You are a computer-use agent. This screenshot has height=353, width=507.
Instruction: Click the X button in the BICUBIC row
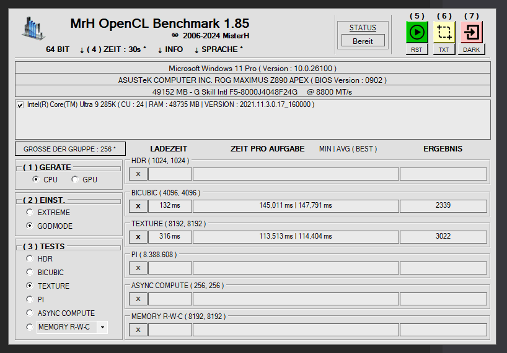[138, 206]
